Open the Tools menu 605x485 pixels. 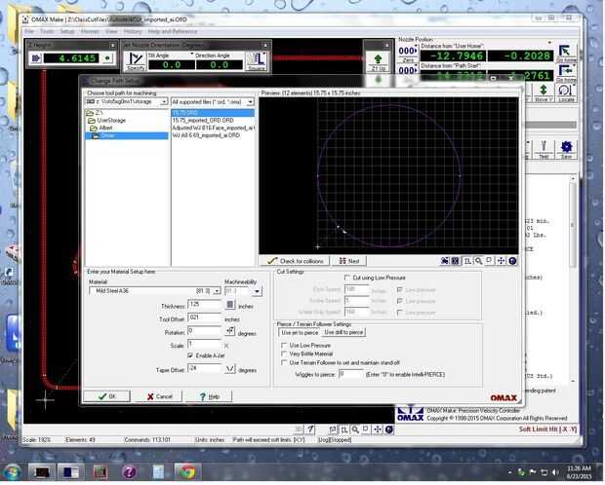click(47, 31)
